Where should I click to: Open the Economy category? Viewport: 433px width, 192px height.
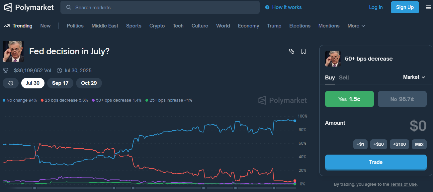(x=248, y=26)
